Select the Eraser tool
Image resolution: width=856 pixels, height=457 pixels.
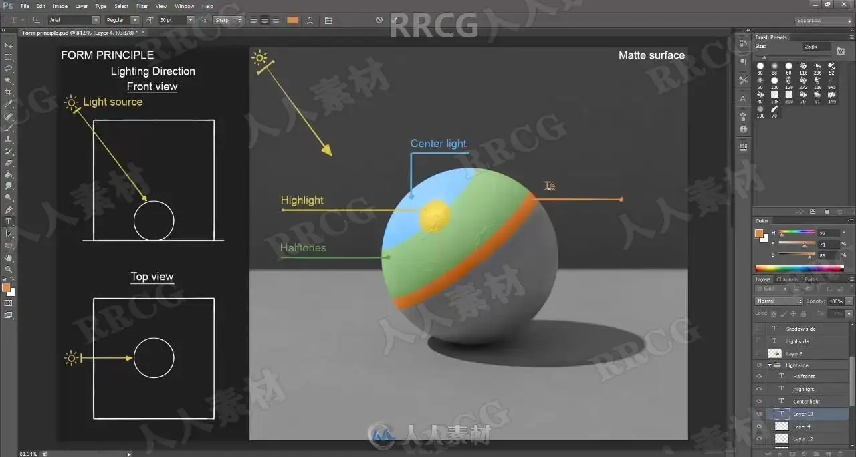click(9, 163)
